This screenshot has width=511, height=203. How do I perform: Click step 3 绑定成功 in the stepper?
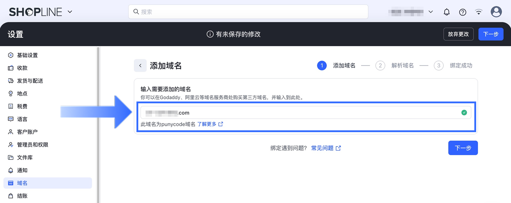tap(453, 65)
